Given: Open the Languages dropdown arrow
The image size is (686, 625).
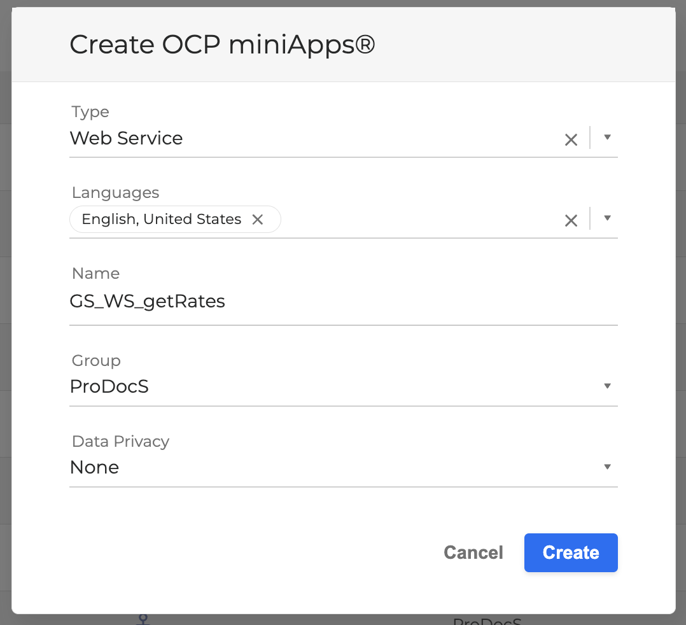Looking at the screenshot, I should (x=607, y=218).
